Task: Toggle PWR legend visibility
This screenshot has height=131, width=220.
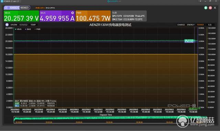Action: 37,29
